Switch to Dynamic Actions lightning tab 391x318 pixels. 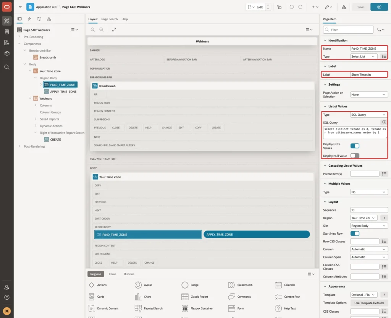29,19
